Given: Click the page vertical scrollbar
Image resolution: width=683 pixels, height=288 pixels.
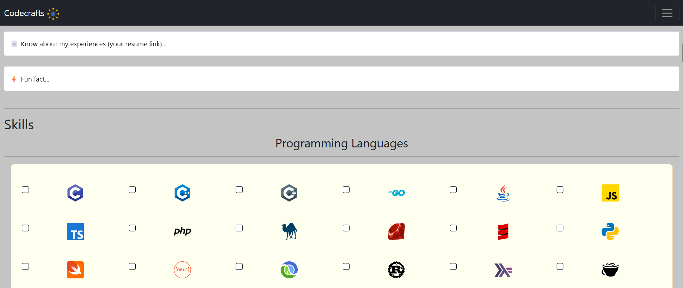Looking at the screenshot, I should [x=682, y=53].
